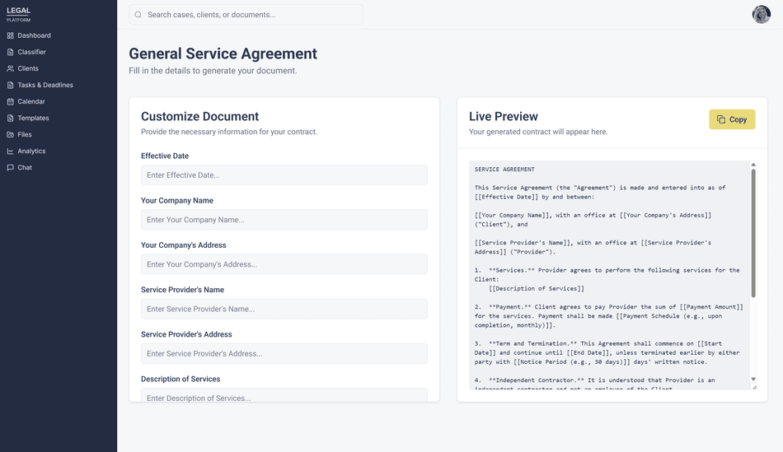Click the Tasks & Deadlines icon

point(11,85)
